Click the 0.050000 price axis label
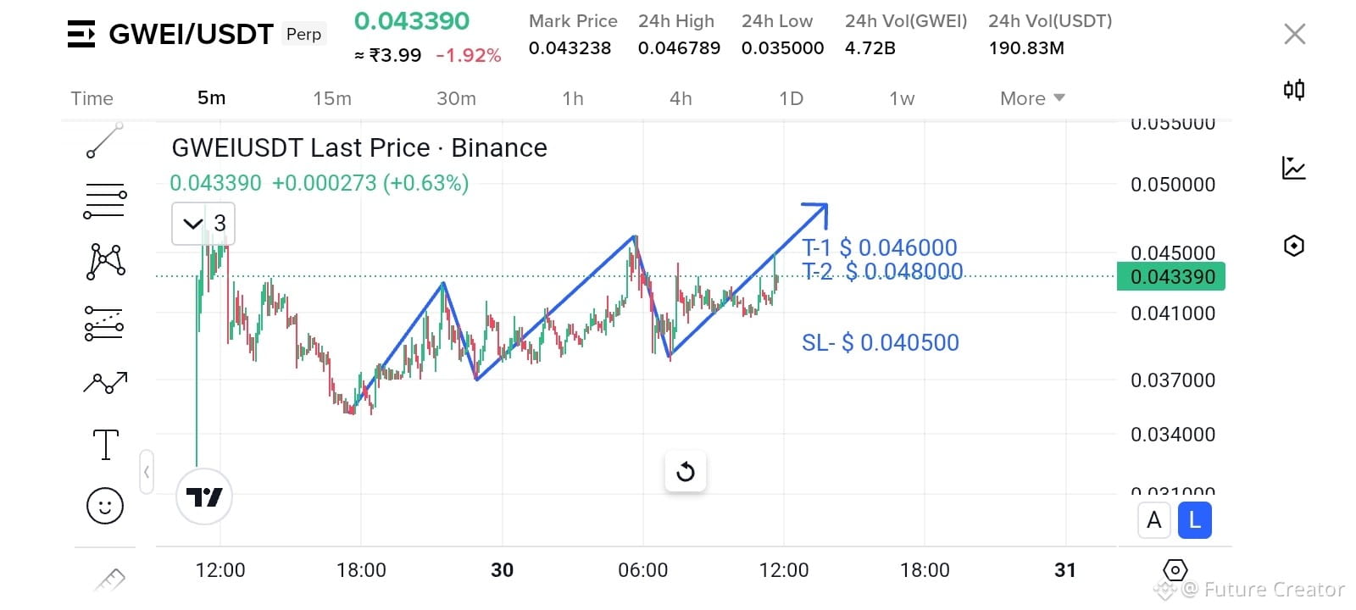Image resolution: width=1356 pixels, height=610 pixels. [x=1173, y=185]
